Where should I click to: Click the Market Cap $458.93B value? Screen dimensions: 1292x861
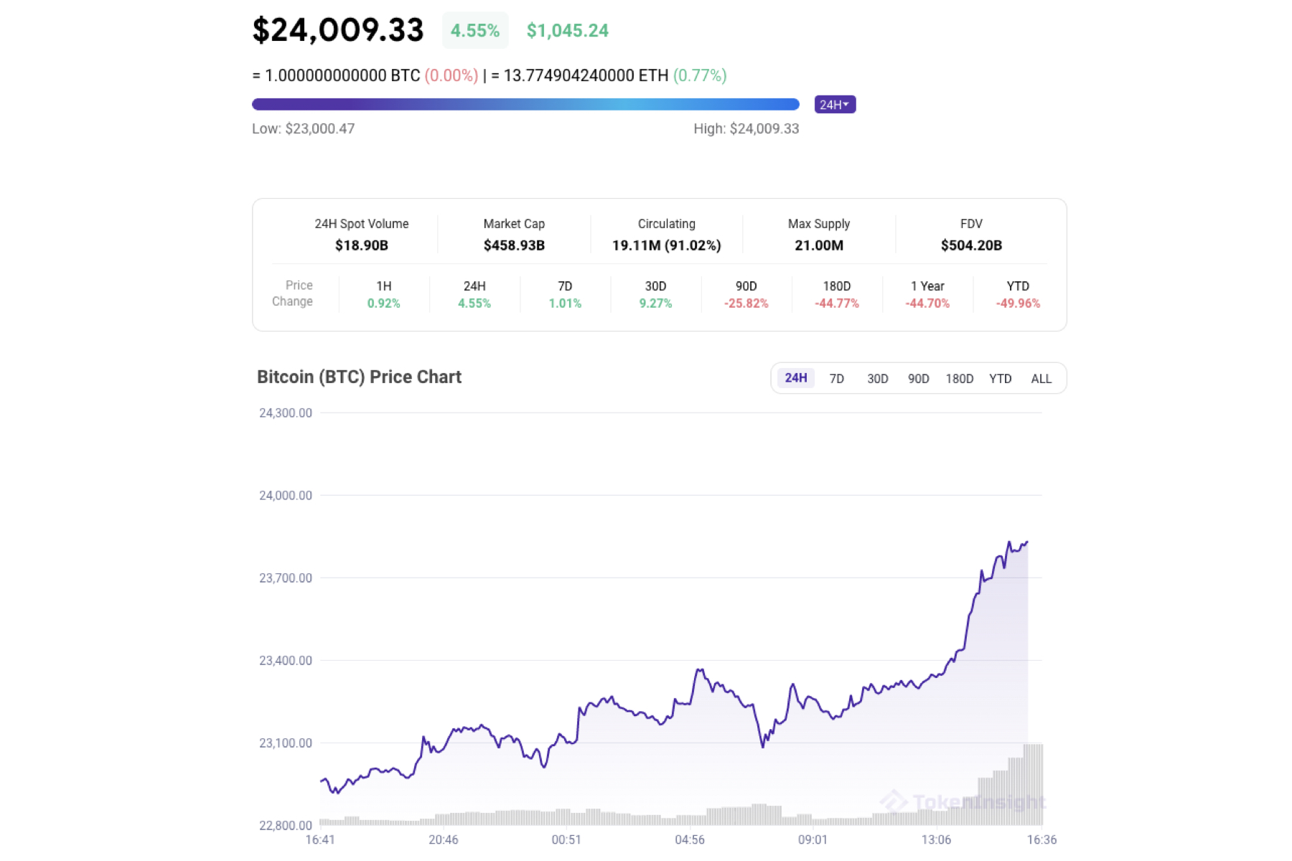click(x=514, y=245)
